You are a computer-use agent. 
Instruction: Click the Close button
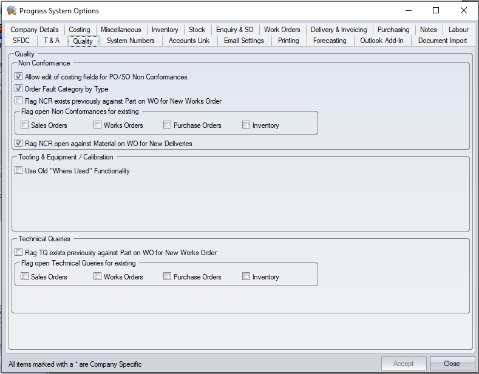click(x=452, y=364)
